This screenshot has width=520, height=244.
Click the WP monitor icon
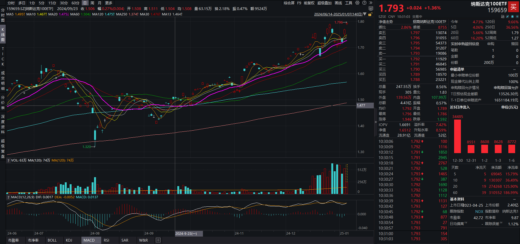pyautogui.click(x=371, y=9)
